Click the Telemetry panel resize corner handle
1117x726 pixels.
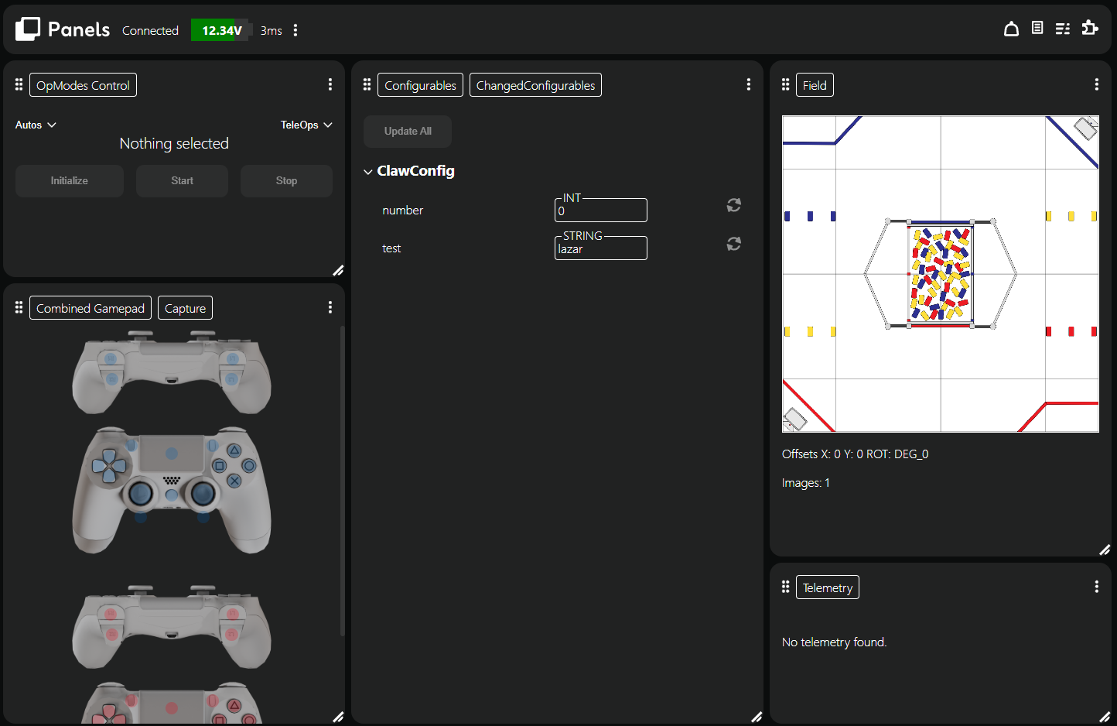(1105, 717)
